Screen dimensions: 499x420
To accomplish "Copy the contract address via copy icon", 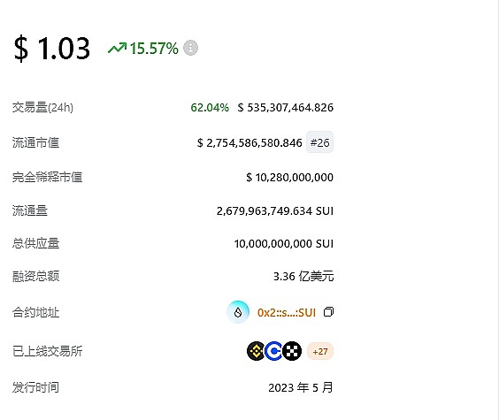I will tap(328, 312).
